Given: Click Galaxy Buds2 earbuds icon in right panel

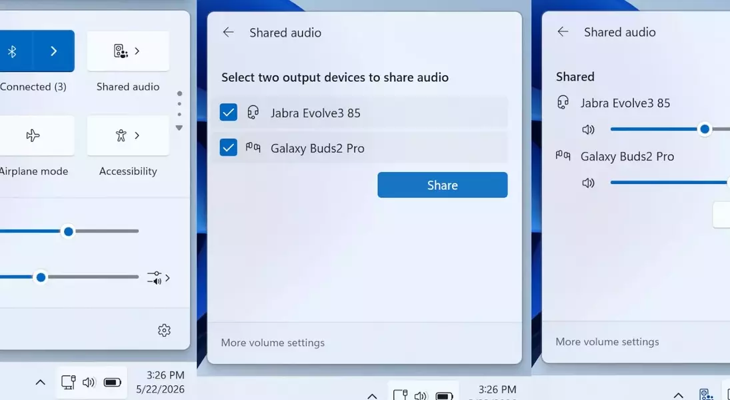Looking at the screenshot, I should click(563, 155).
